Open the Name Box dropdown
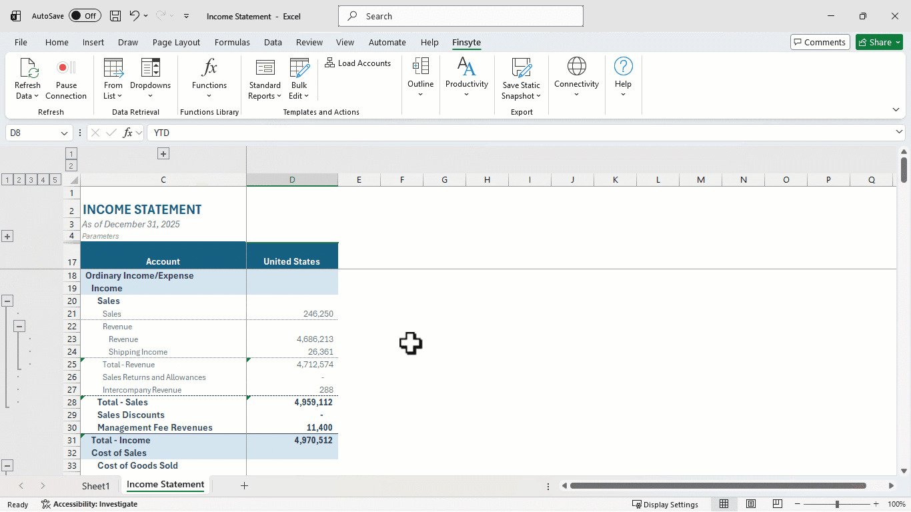This screenshot has height=512, width=911. tap(65, 133)
